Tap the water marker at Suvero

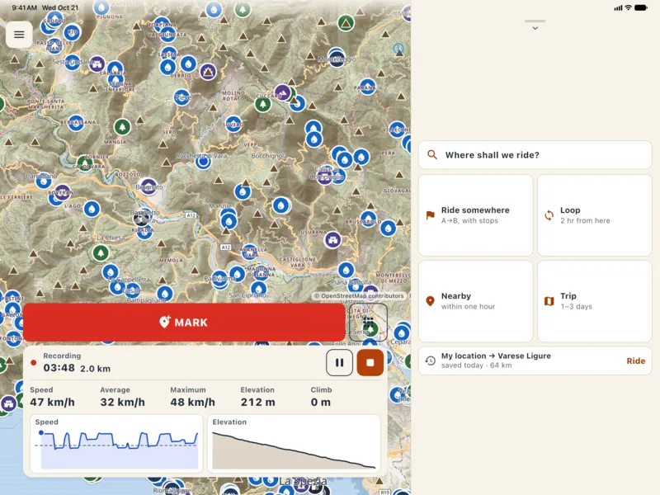pyautogui.click(x=233, y=125)
